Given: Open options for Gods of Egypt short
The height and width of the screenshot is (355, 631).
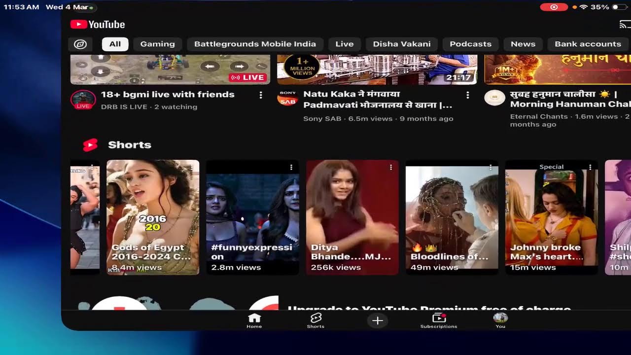Looking at the screenshot, I should pos(191,168).
